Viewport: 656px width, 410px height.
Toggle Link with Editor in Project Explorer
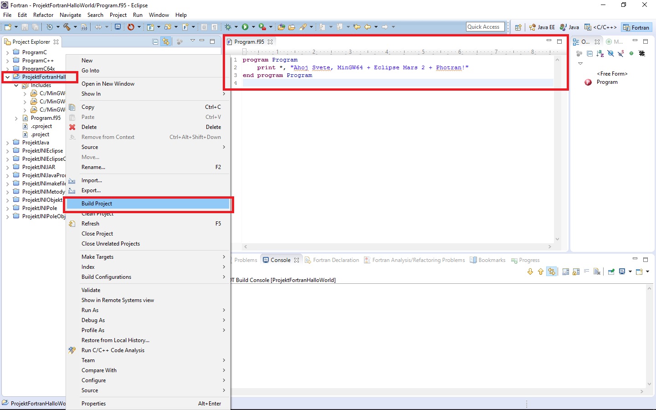[165, 41]
